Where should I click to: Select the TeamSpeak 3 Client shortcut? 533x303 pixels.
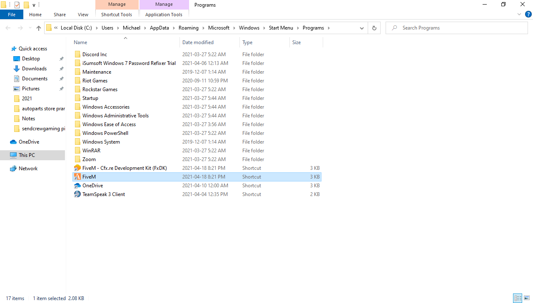[x=103, y=194]
